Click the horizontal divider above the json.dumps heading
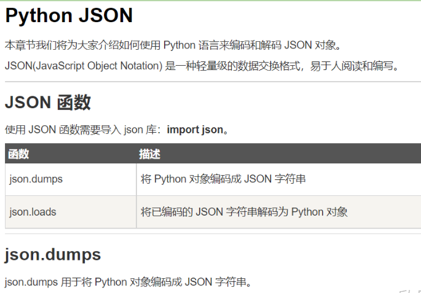This screenshot has width=421, height=293. (x=213, y=233)
